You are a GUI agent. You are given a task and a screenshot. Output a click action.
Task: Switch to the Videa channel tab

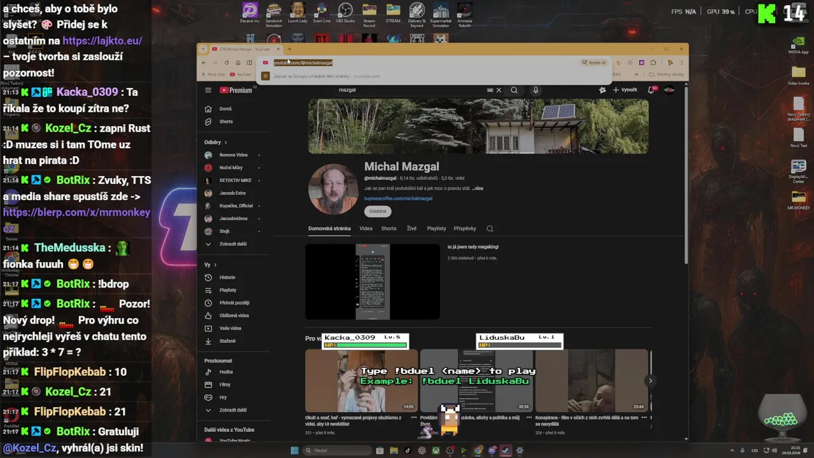366,228
